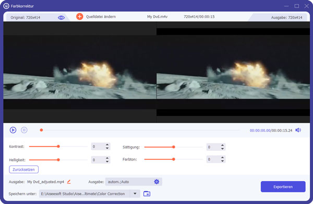Click the playback timeline start marker
313x204 pixels.
coord(41,130)
